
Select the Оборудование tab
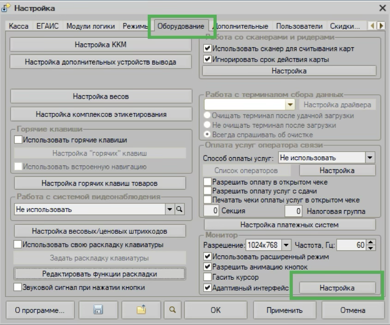pos(181,26)
